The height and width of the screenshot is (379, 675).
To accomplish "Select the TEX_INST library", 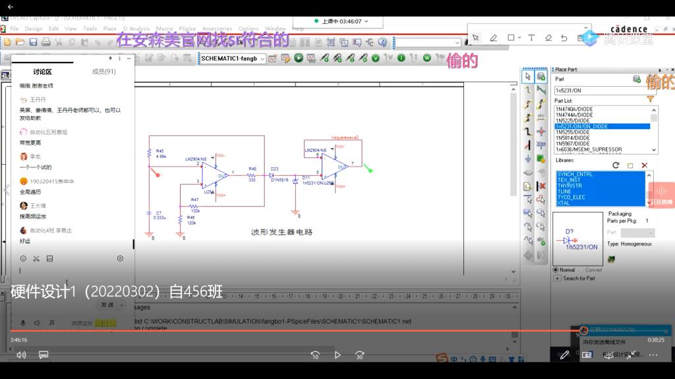I will (569, 180).
